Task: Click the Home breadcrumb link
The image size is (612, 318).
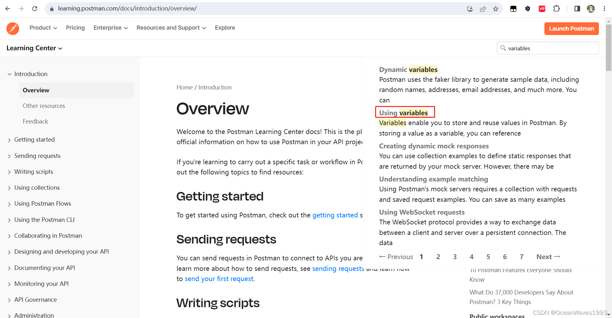Action: click(185, 87)
